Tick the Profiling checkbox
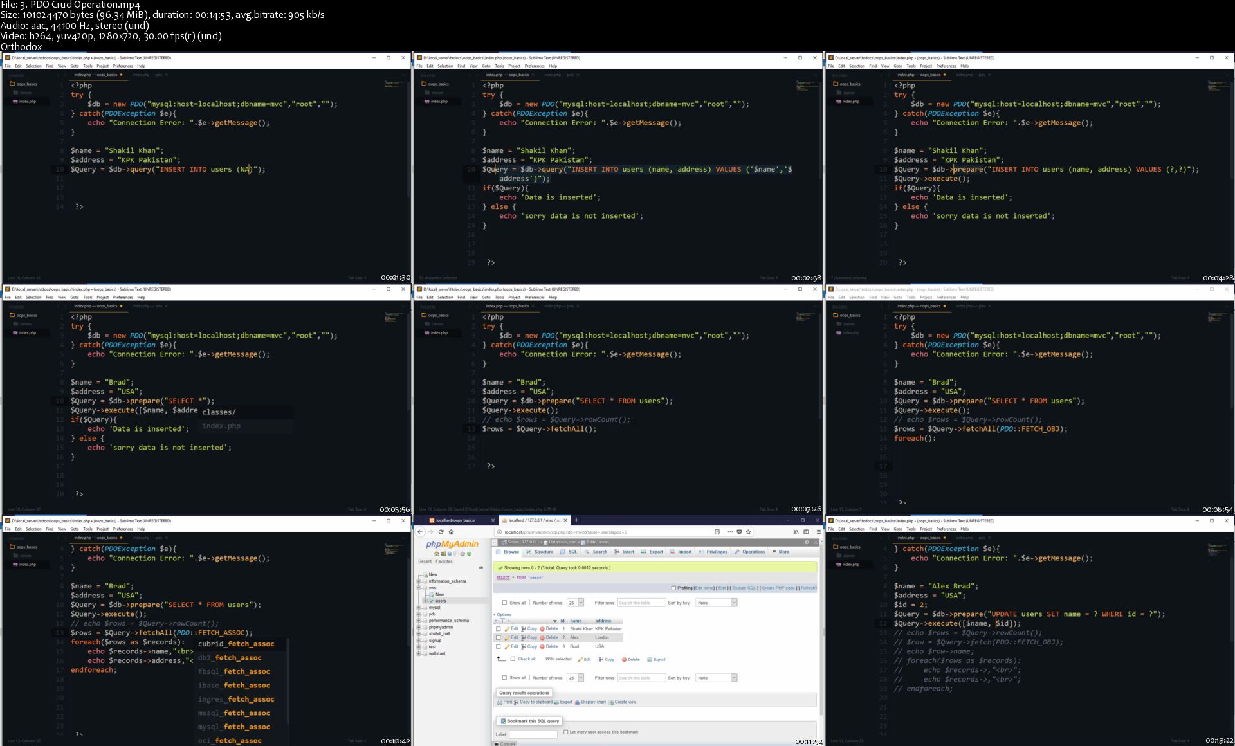Image resolution: width=1235 pixels, height=746 pixels. pyautogui.click(x=673, y=588)
